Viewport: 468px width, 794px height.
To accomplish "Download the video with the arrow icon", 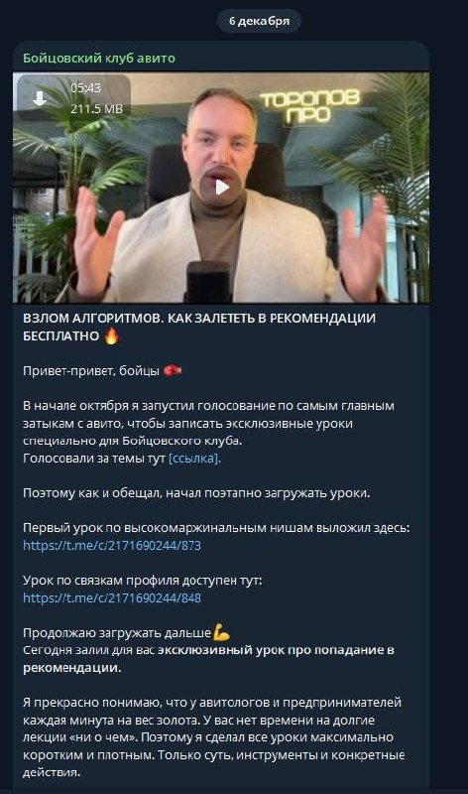I will click(x=40, y=98).
